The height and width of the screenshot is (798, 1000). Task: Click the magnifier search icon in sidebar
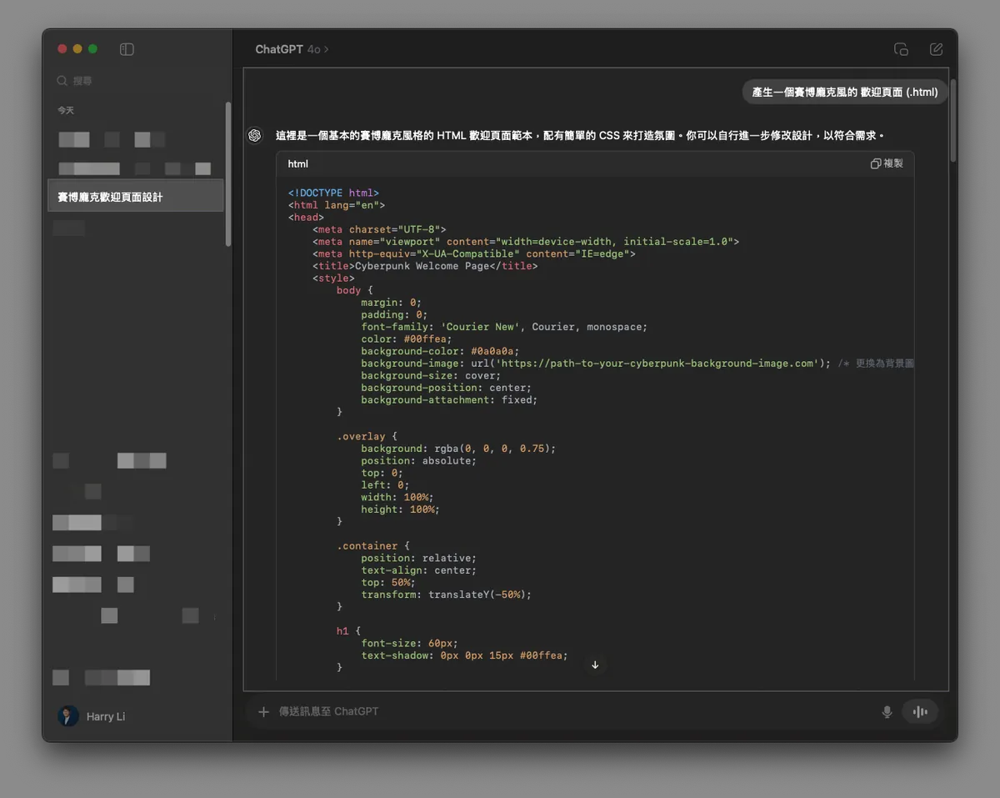[x=62, y=81]
